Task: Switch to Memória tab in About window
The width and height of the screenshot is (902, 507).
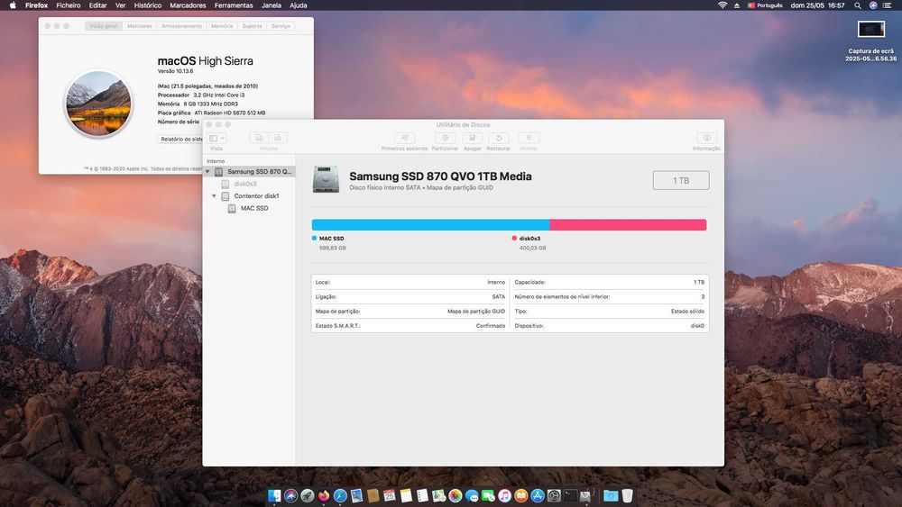Action: tap(222, 26)
